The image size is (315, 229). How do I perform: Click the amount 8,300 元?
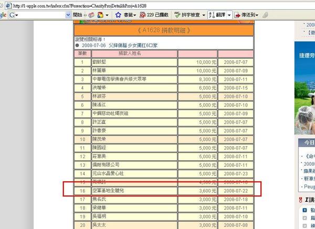[207, 80]
